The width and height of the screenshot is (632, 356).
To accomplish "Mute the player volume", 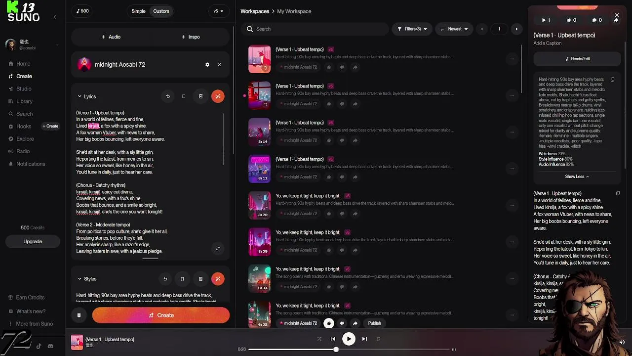I will click(622, 342).
